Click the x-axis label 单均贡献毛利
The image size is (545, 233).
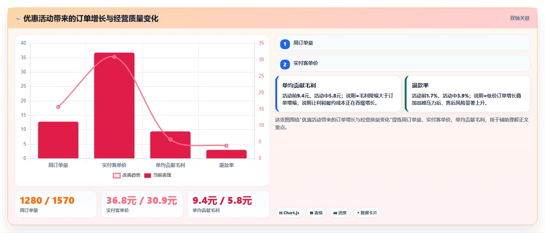coord(170,165)
